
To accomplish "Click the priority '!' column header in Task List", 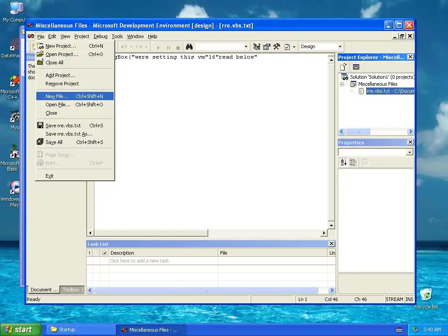I will tap(90, 253).
